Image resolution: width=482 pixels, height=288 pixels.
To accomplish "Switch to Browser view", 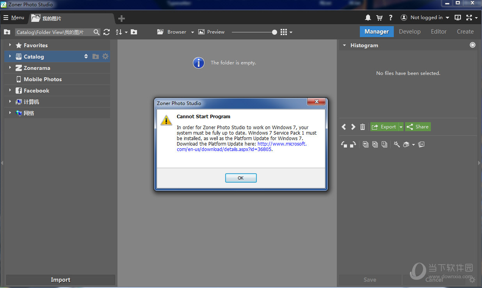I will pos(172,32).
